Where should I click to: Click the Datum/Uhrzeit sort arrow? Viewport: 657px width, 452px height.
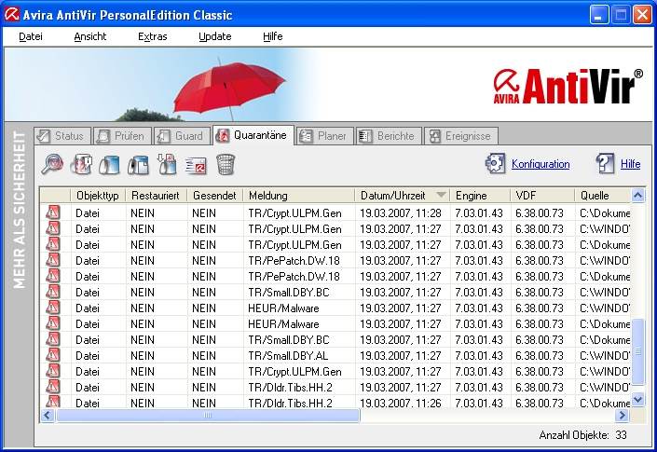441,195
